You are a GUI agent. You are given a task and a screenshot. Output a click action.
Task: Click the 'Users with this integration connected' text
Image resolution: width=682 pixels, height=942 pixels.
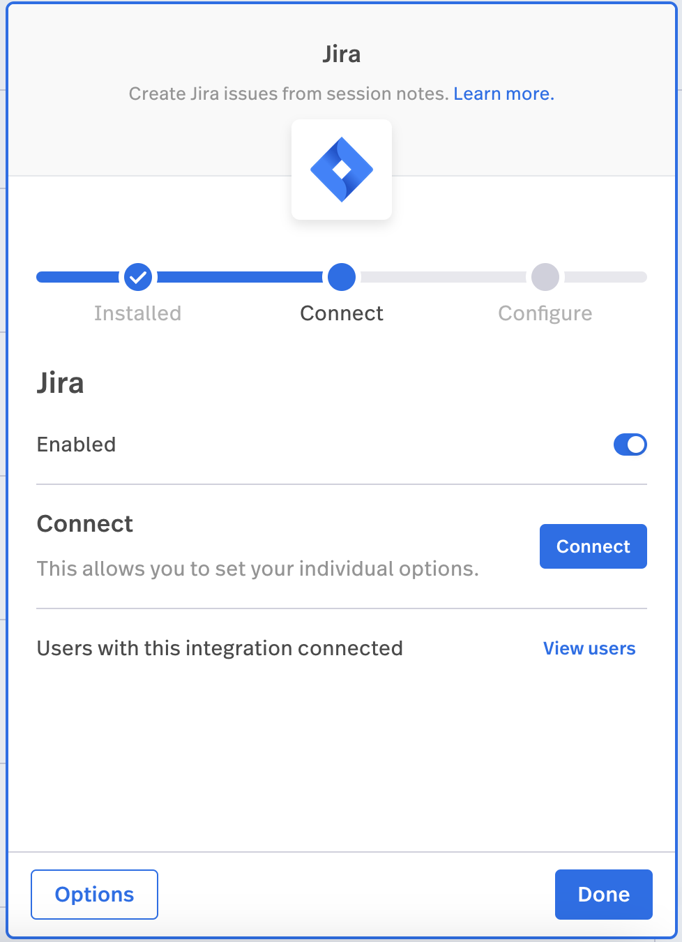pos(220,648)
